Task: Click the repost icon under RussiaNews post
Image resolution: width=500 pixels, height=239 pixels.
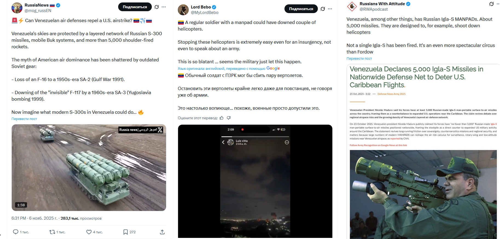Action: (52, 232)
